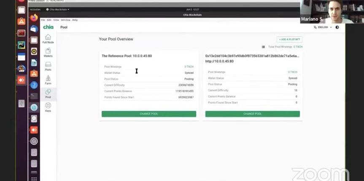Launch Thunderbird mail from the Ubuntu dock

pos(34,29)
